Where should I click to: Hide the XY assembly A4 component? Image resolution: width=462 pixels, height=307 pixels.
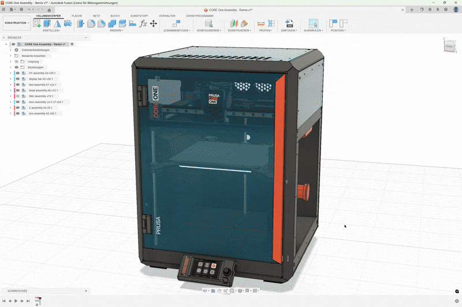pos(18,73)
